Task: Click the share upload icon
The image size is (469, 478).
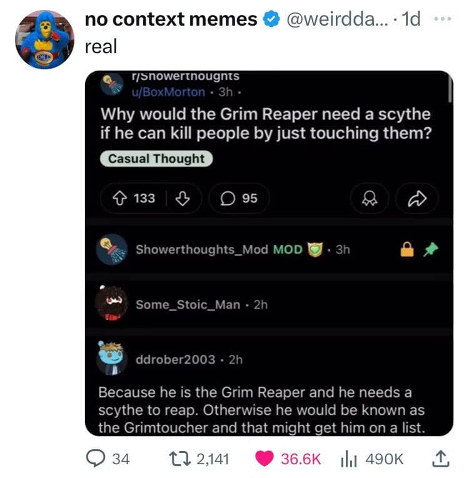Action: [x=440, y=459]
